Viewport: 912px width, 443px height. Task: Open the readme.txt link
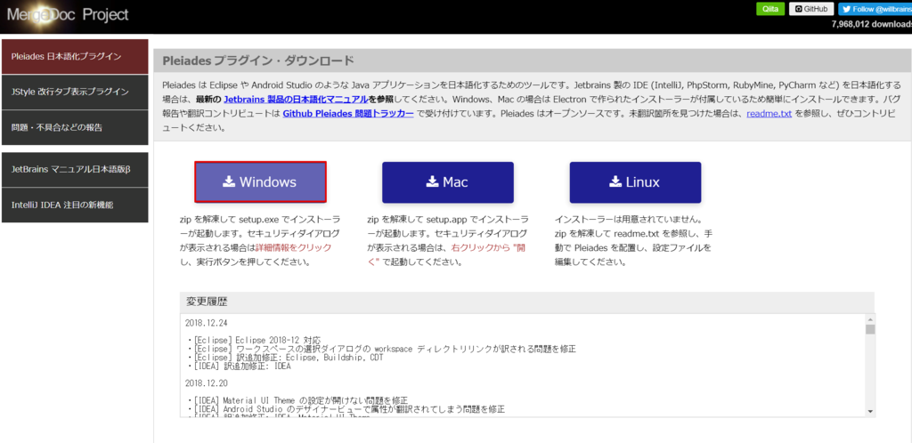[769, 113]
